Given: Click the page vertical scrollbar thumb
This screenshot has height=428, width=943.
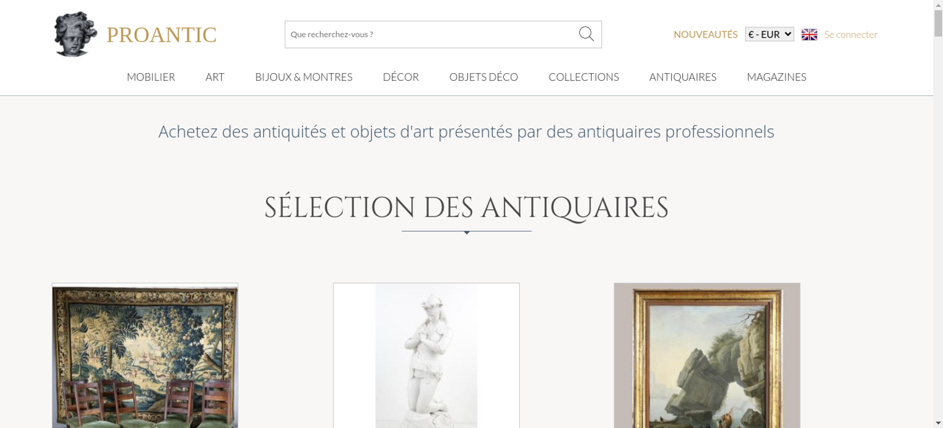Looking at the screenshot, I should [x=938, y=23].
